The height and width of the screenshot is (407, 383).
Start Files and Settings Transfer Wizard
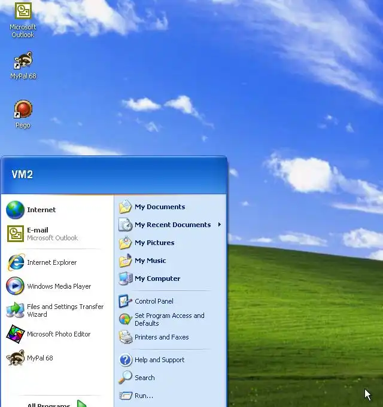pyautogui.click(x=57, y=310)
